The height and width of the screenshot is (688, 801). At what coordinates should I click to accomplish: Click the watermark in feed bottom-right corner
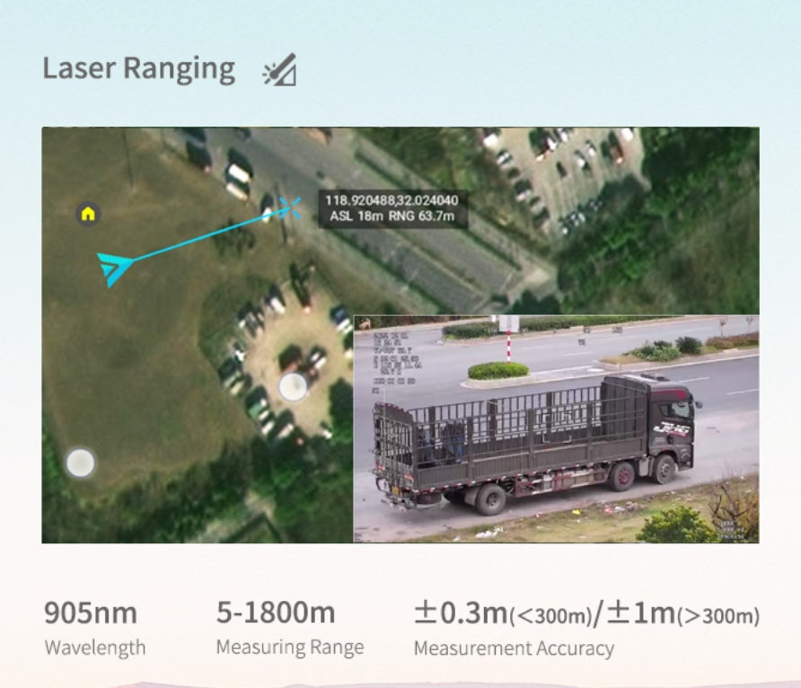click(735, 530)
